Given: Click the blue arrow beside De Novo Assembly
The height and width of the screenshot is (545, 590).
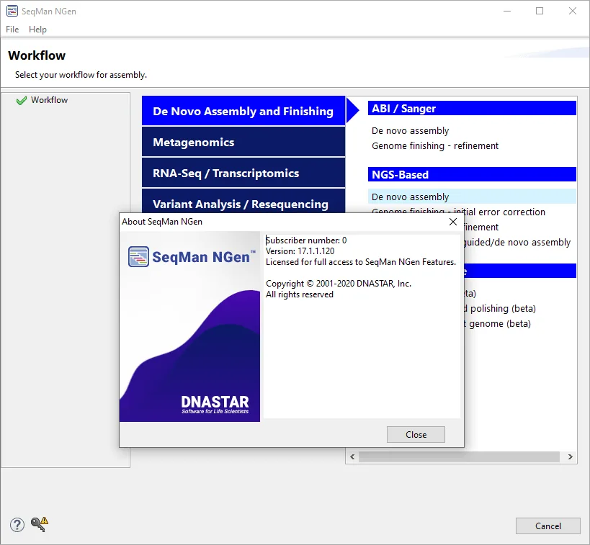Looking at the screenshot, I should point(352,111).
